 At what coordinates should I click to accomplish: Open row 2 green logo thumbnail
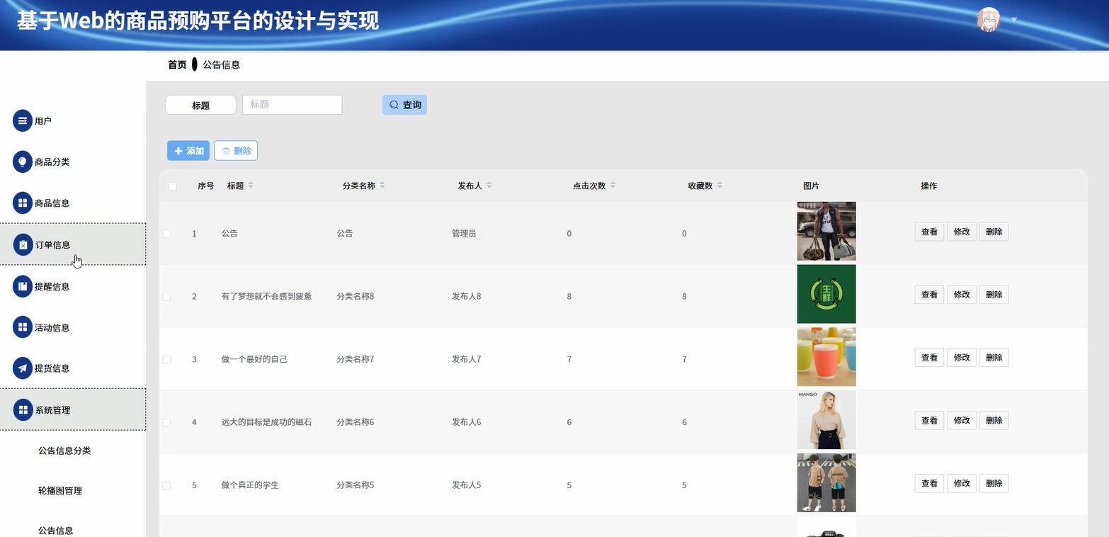(x=826, y=294)
